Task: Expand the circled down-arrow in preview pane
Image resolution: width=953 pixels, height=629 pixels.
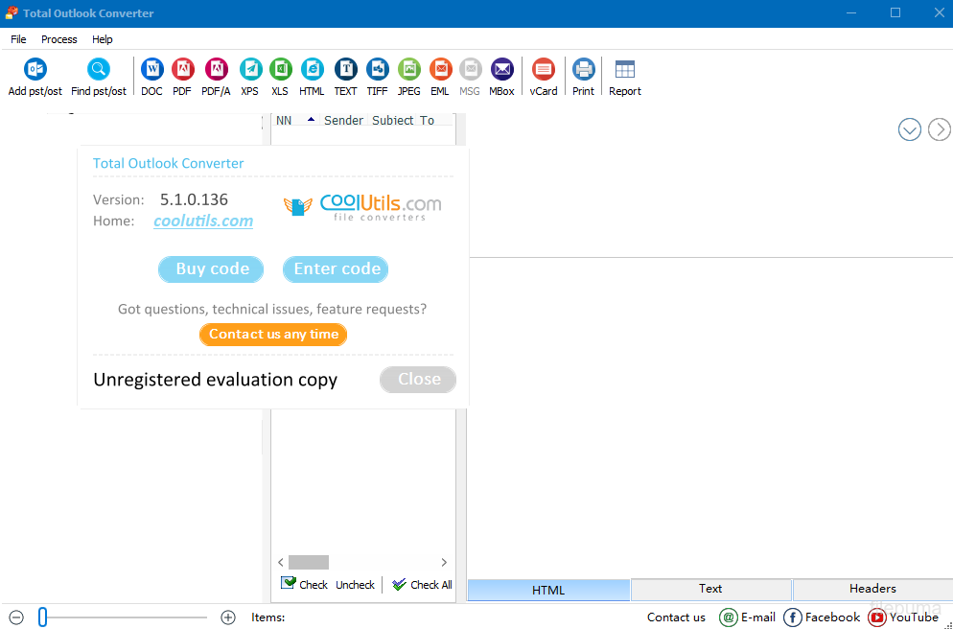Action: tap(909, 129)
